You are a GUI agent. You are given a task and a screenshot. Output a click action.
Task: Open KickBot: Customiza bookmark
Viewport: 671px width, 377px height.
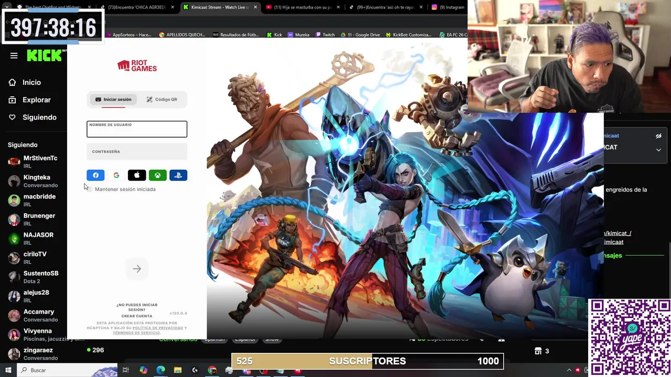(x=408, y=35)
